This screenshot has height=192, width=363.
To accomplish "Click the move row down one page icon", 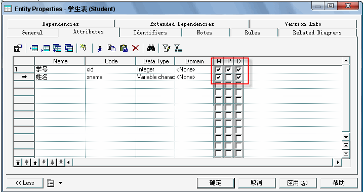I will coord(52,163).
